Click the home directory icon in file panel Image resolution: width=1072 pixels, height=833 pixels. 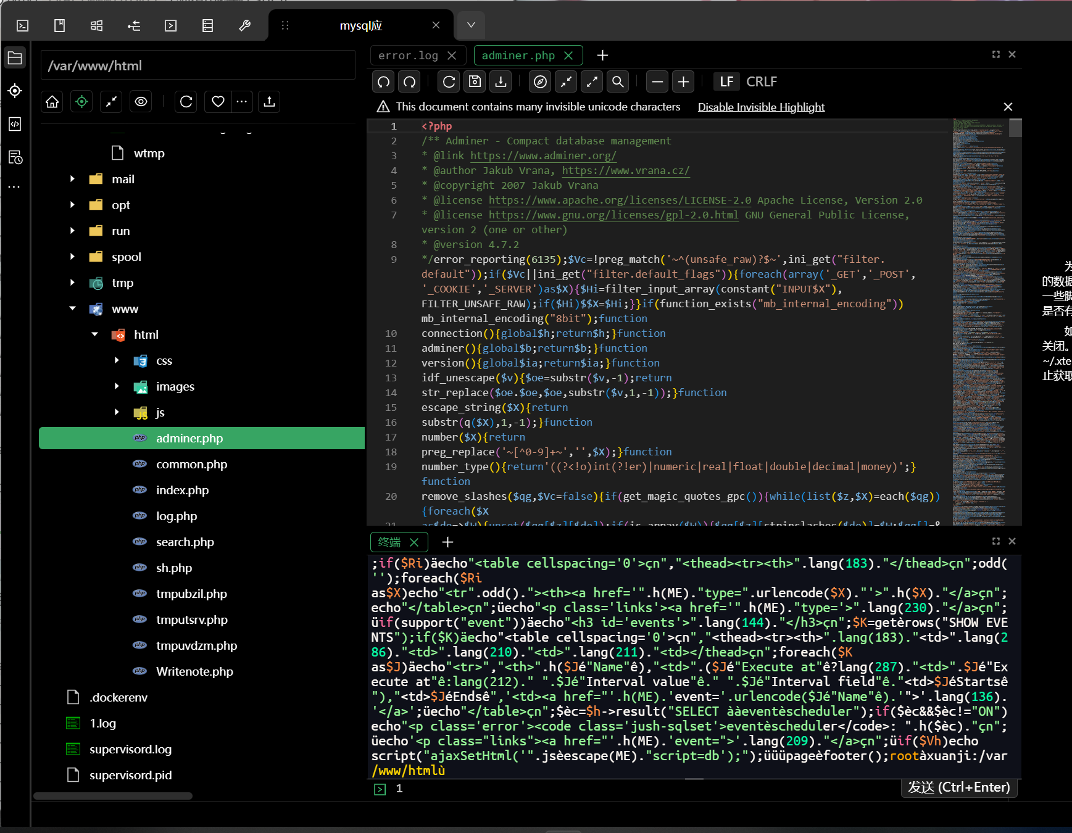click(x=52, y=102)
